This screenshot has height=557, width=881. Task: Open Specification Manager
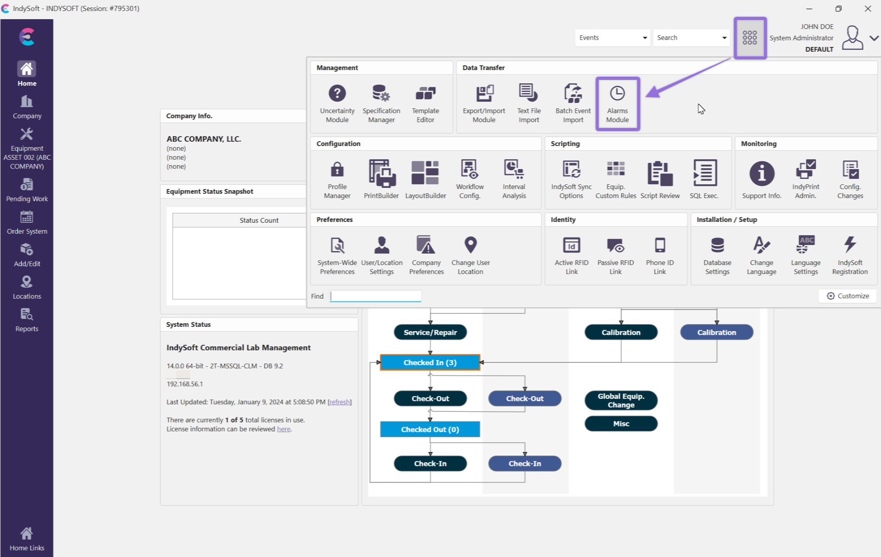click(x=381, y=103)
